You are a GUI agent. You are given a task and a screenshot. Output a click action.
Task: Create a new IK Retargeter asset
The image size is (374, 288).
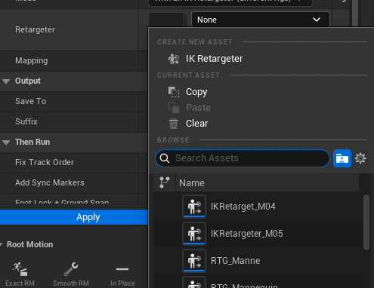tap(214, 59)
